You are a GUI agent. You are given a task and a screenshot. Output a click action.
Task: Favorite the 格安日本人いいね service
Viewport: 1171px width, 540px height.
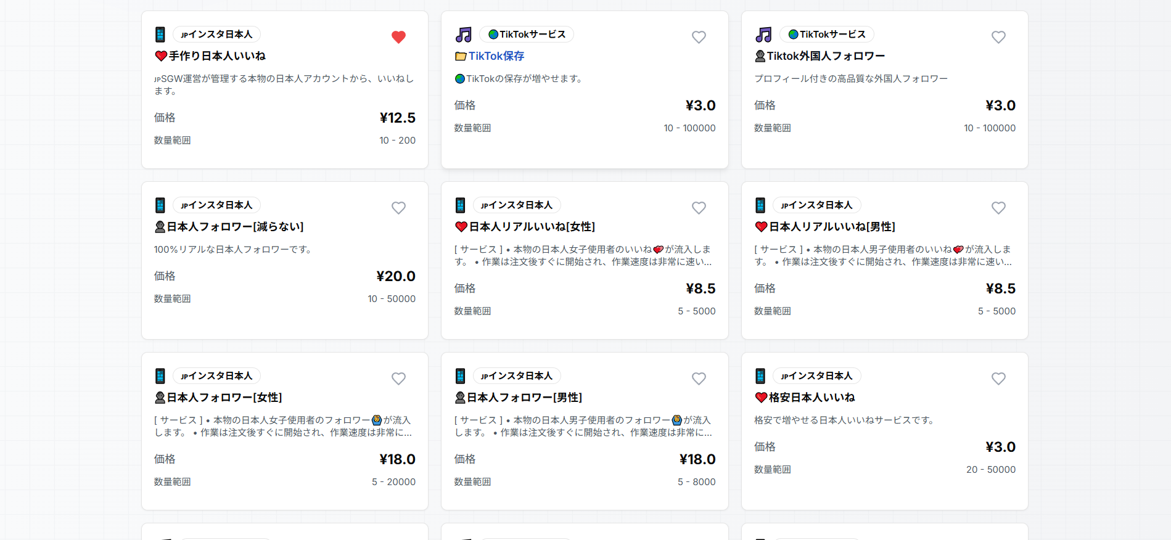[x=998, y=378]
